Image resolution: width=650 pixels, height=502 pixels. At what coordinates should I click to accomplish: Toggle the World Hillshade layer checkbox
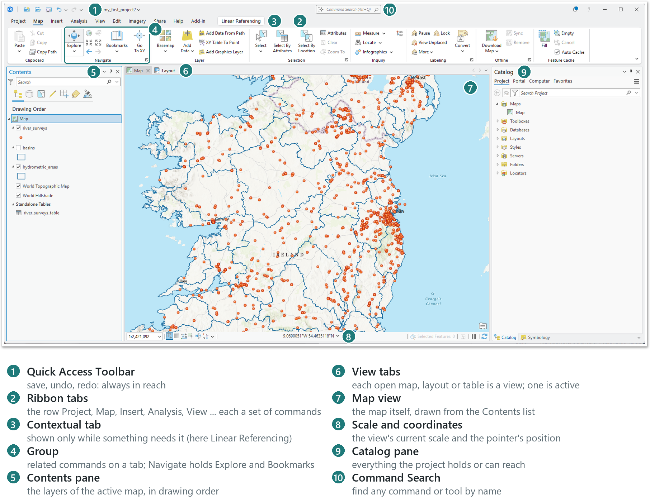pyautogui.click(x=18, y=195)
